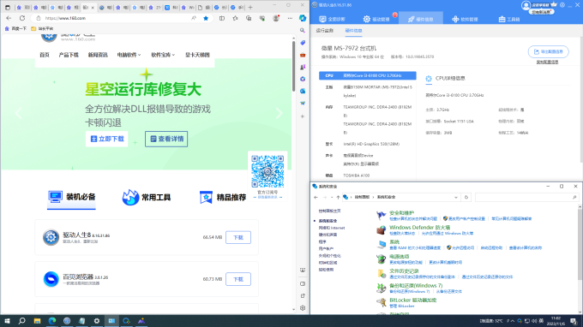
Task: Click the Control Panel back arrow
Action: pos(316,197)
